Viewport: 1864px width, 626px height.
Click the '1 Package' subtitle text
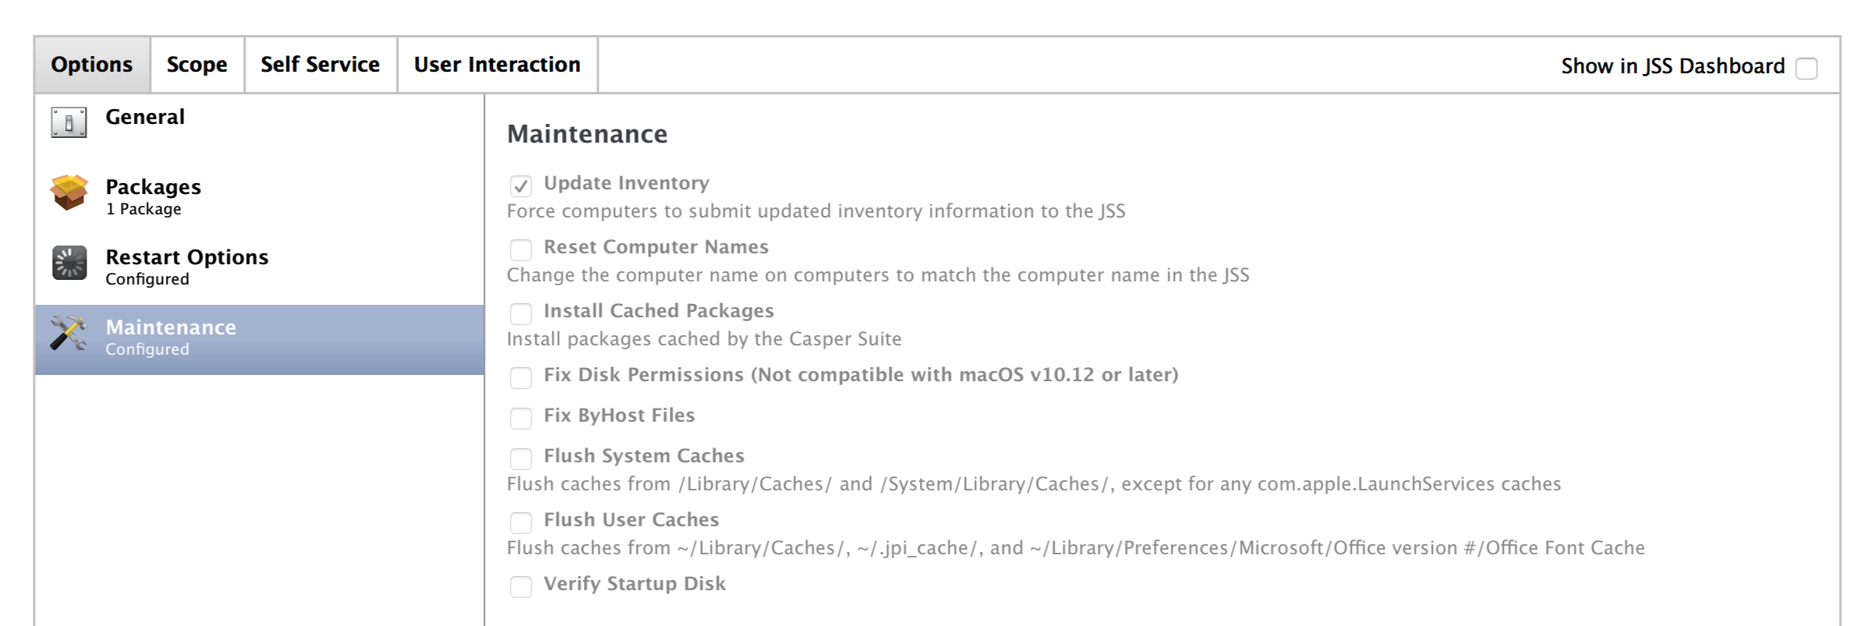(x=143, y=209)
